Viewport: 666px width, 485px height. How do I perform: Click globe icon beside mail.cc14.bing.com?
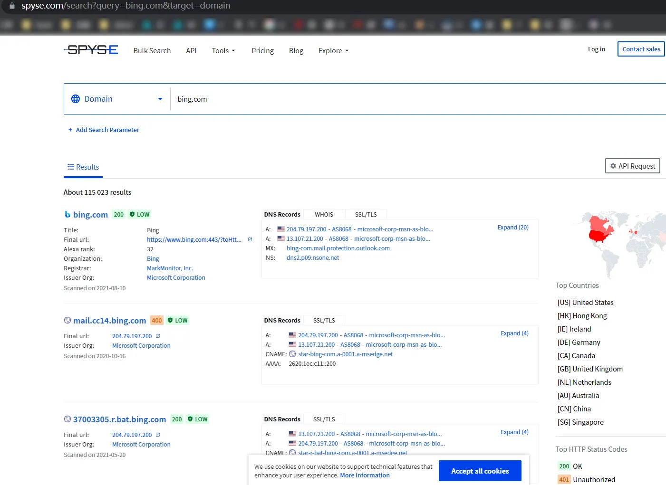[x=67, y=320]
